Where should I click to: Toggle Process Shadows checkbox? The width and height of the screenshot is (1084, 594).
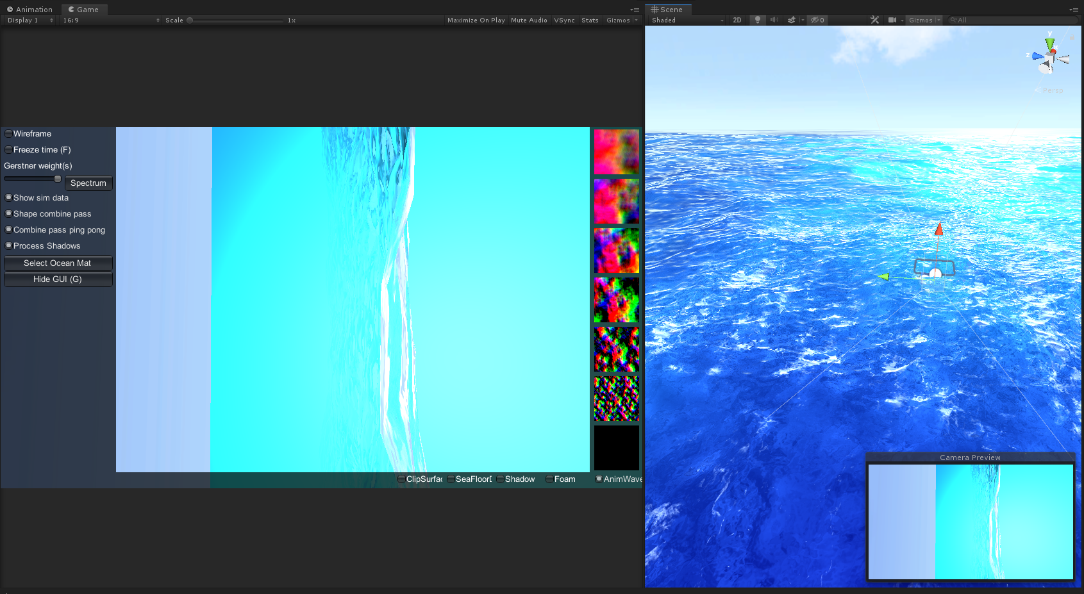(x=8, y=245)
